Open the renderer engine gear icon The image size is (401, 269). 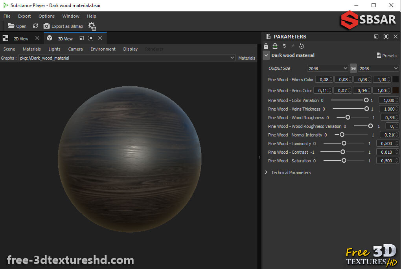(x=92, y=26)
